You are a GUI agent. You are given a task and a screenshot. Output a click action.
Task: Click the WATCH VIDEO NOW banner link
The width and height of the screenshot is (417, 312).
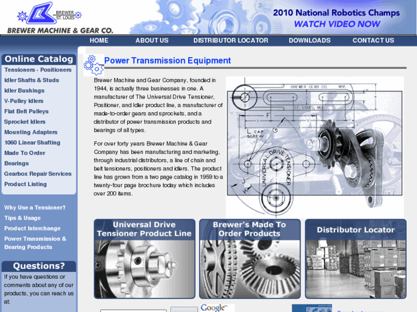click(337, 24)
